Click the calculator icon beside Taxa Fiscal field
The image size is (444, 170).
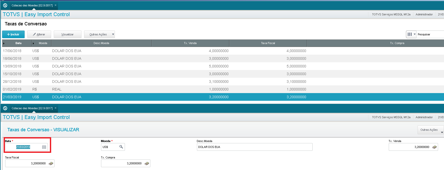[51, 163]
